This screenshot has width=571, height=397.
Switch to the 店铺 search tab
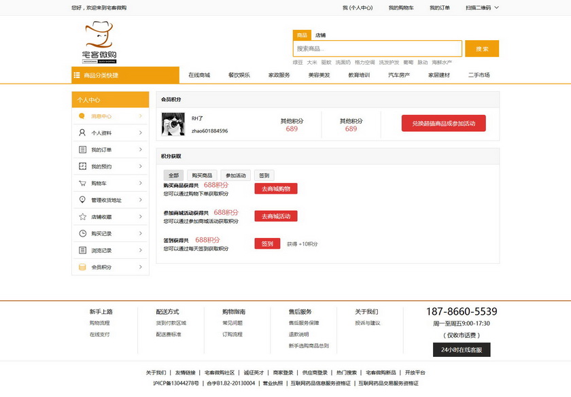(x=320, y=35)
